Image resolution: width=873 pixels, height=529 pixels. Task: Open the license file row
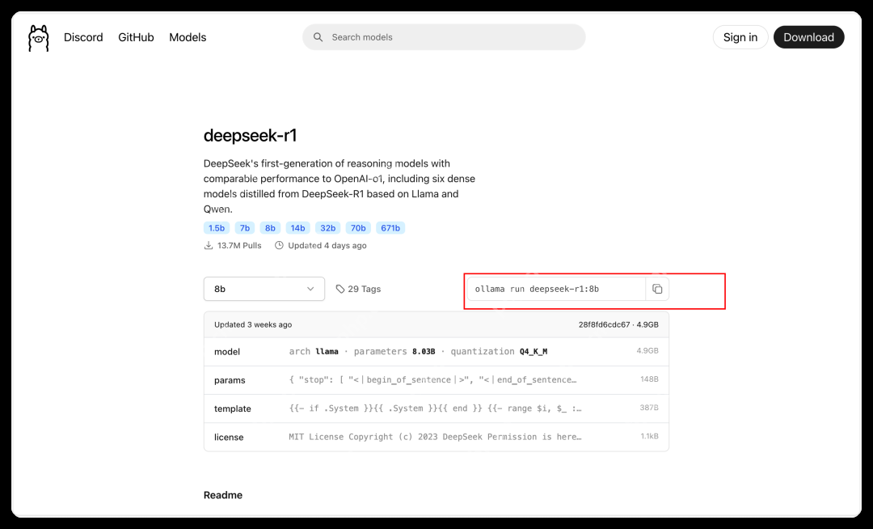coord(436,437)
